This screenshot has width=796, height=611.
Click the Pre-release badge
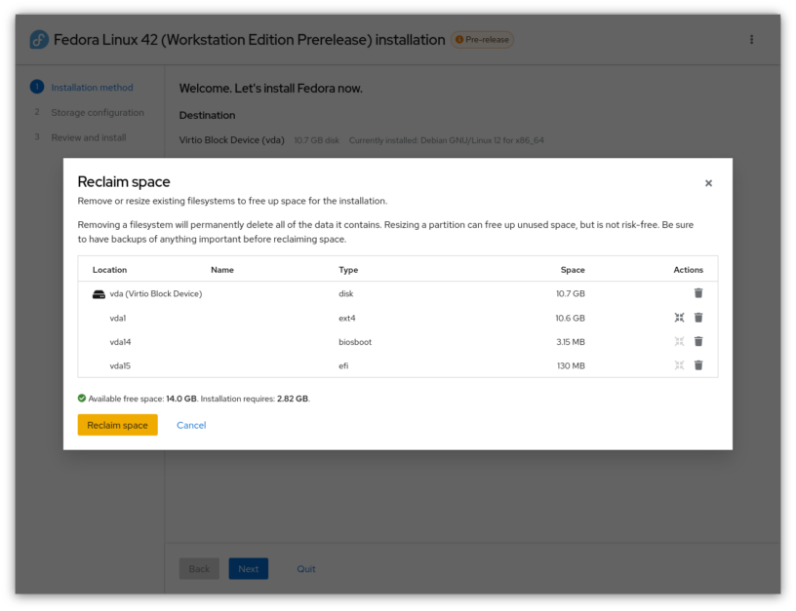(485, 40)
